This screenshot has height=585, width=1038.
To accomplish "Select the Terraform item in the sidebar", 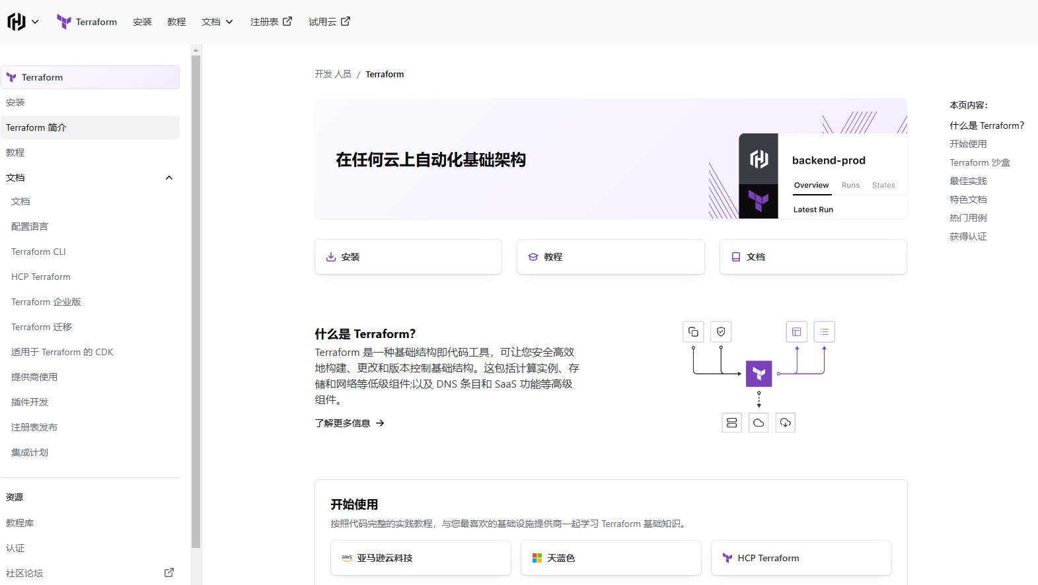I will tap(90, 77).
